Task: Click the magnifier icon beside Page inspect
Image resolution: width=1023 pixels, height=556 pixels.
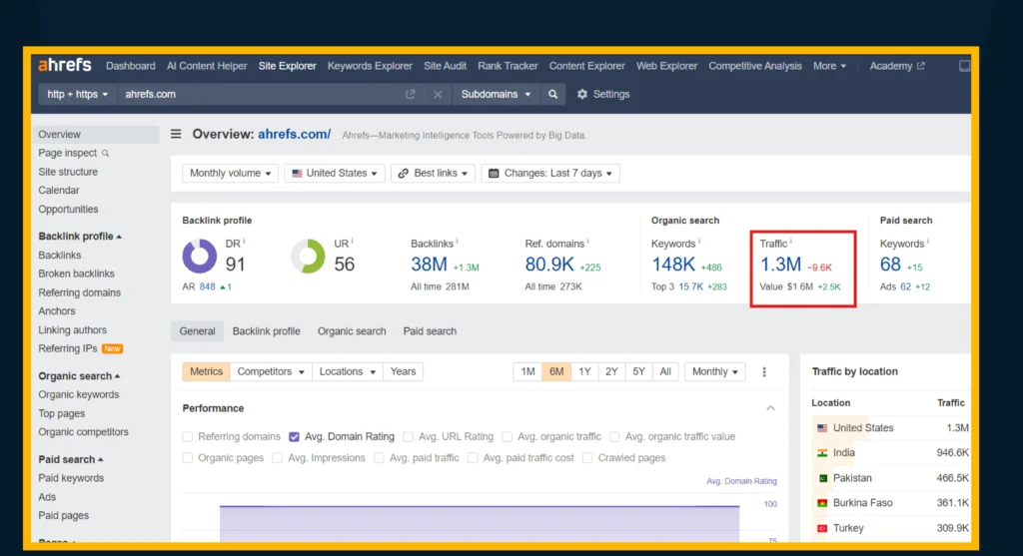Action: [106, 153]
